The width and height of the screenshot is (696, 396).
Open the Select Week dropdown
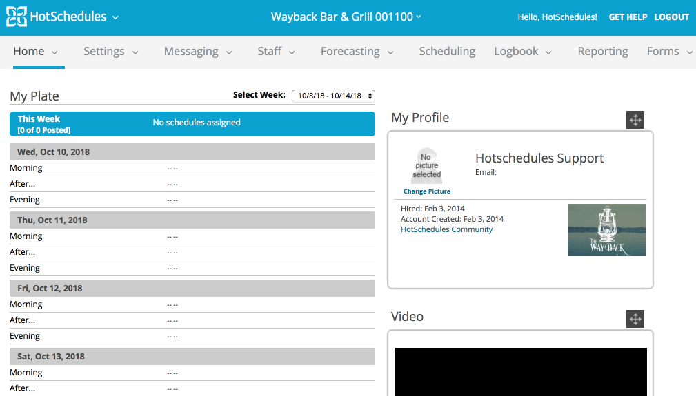coord(333,96)
